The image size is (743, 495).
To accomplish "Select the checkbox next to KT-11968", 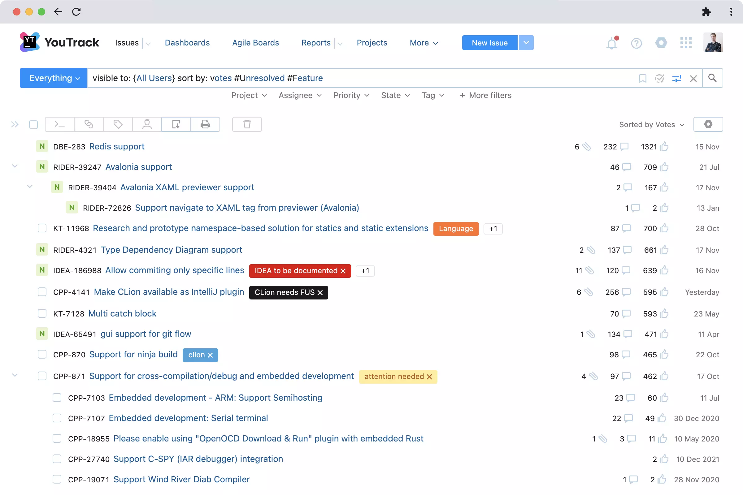I will tap(42, 228).
